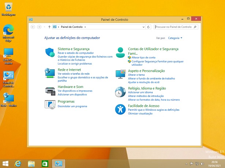Click Alterar métodos de introdução
Viewport: 225px width, 168px height.
click(146, 96)
